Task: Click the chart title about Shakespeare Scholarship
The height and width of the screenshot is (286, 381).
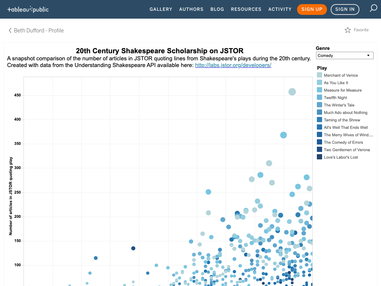Action: pyautogui.click(x=160, y=51)
